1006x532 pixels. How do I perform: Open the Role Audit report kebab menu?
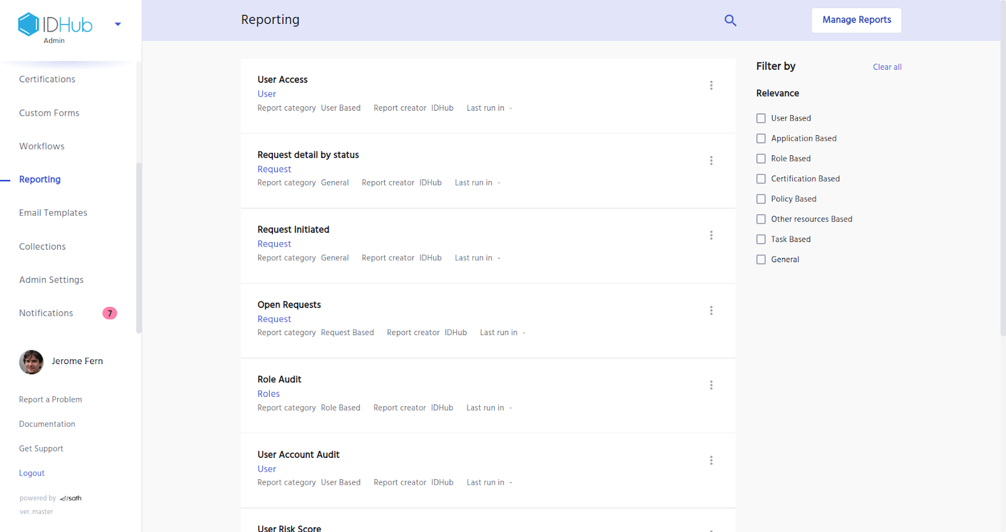point(711,385)
